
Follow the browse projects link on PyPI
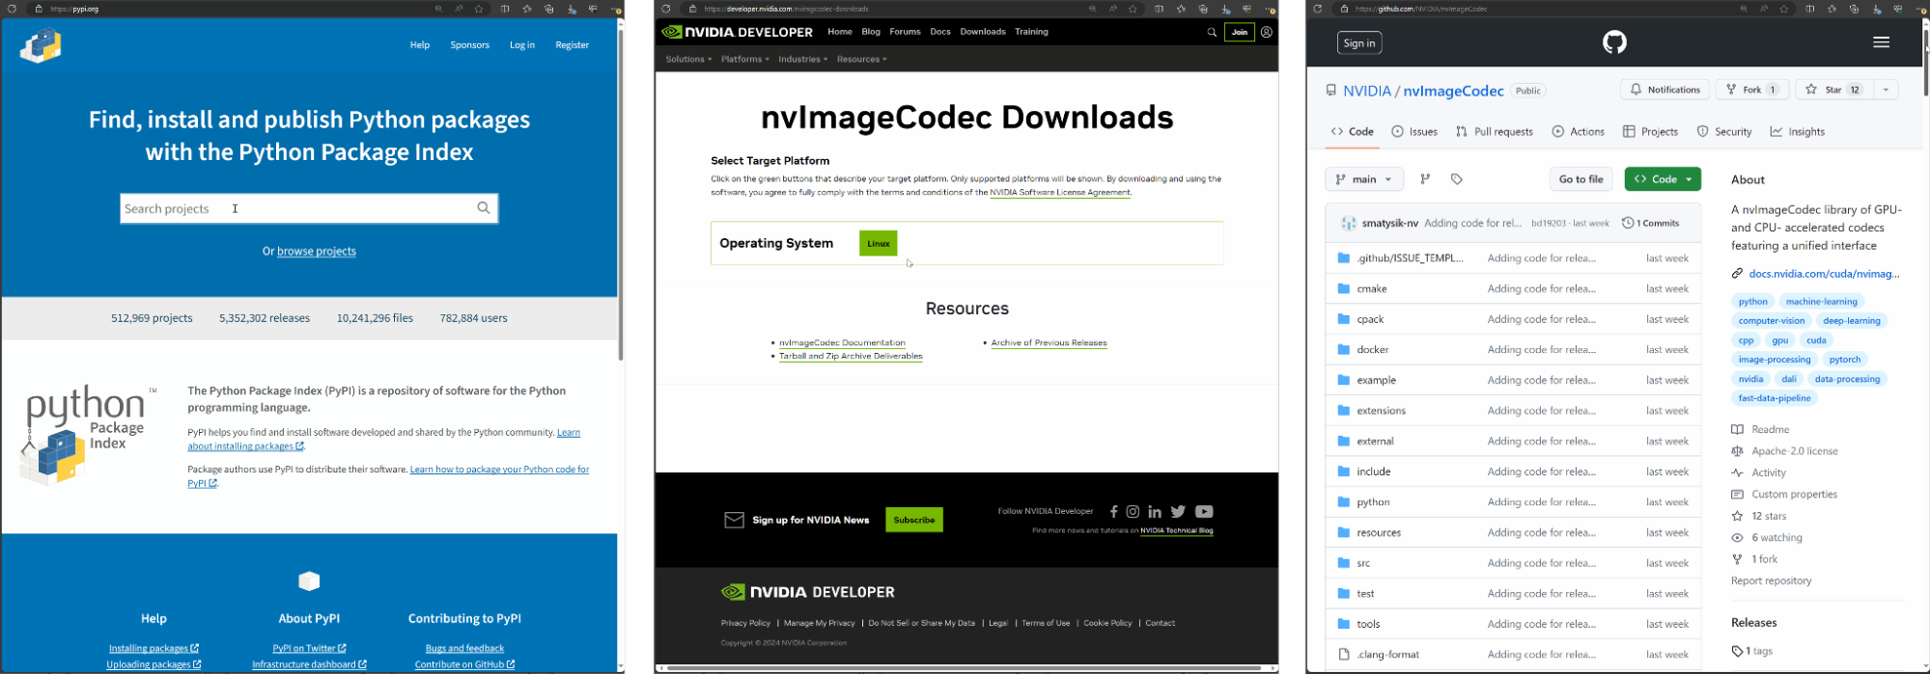[317, 251]
